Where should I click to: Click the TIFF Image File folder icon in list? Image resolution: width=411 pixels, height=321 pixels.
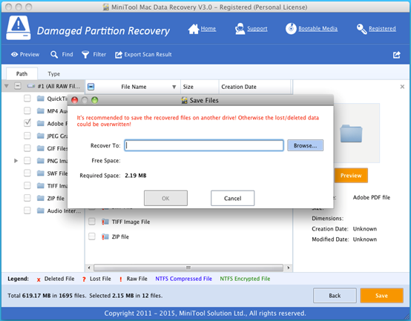[105, 222]
